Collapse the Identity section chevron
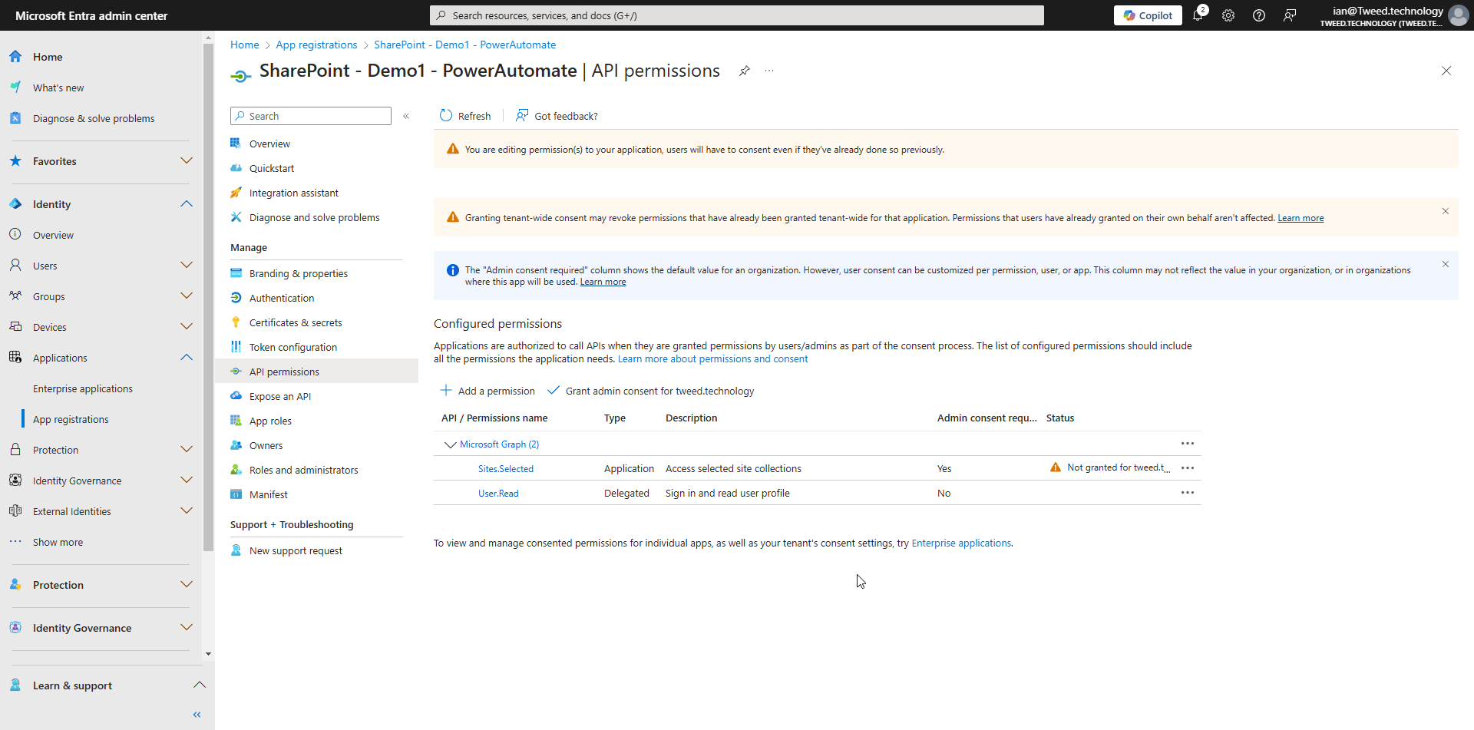 click(x=187, y=203)
